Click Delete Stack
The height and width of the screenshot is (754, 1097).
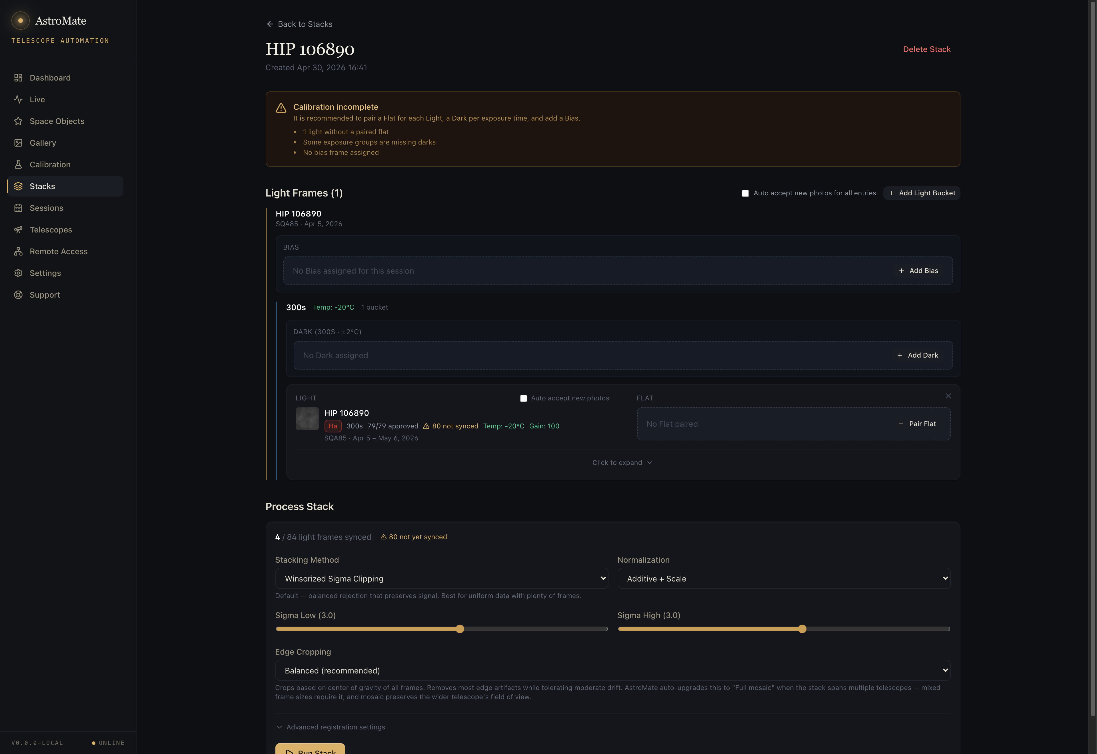(926, 49)
